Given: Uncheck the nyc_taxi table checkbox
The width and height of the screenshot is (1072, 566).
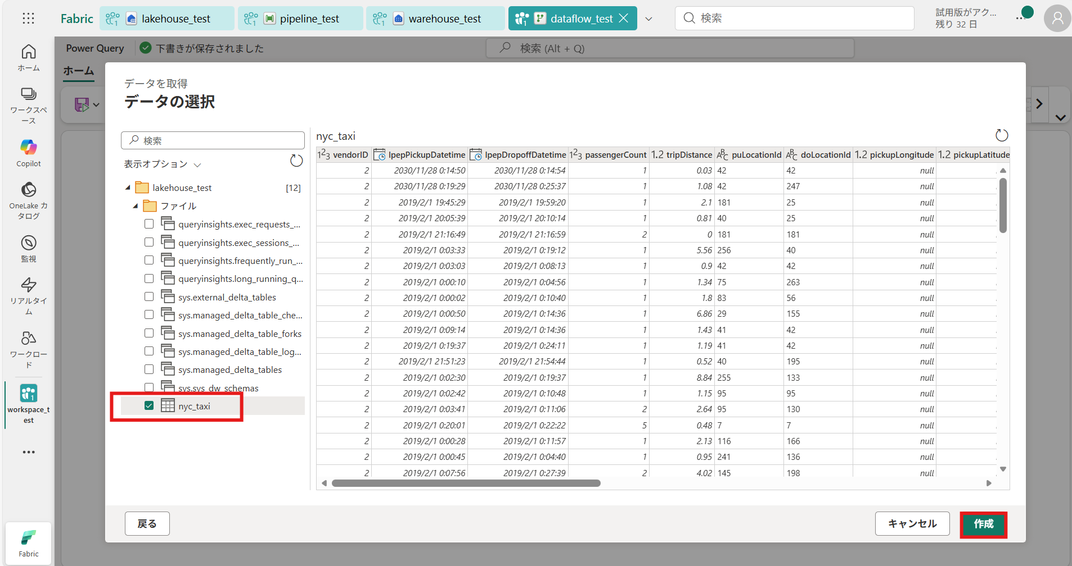Looking at the screenshot, I should (149, 405).
